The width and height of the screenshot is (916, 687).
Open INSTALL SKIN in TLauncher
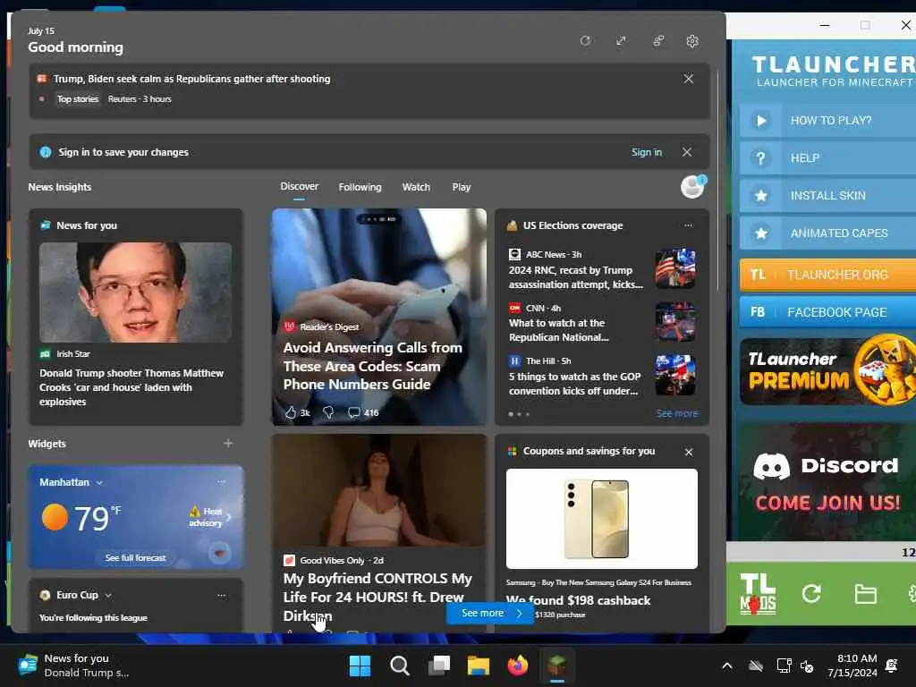pos(827,196)
